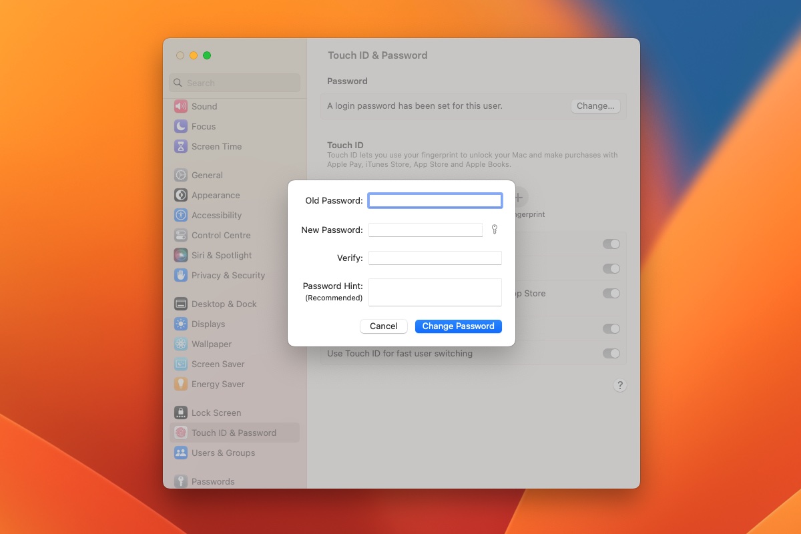Open help via the question mark icon

(619, 385)
